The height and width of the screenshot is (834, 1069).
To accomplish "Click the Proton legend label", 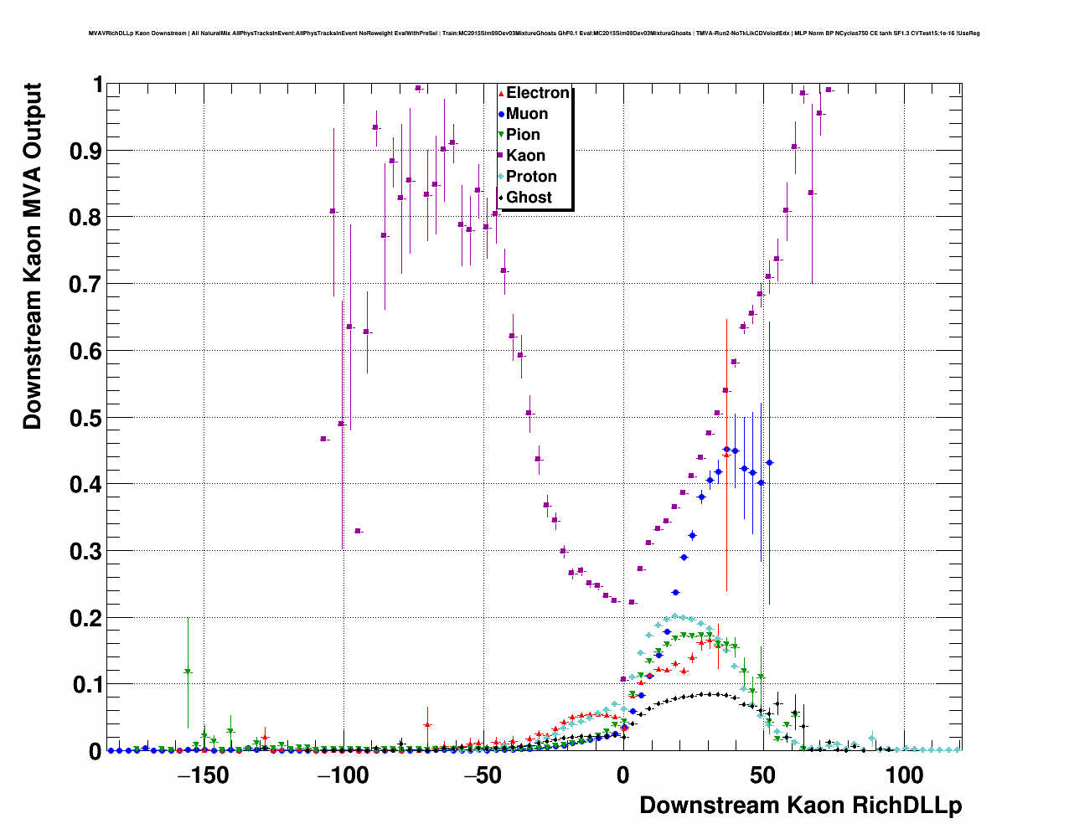I will point(531,177).
